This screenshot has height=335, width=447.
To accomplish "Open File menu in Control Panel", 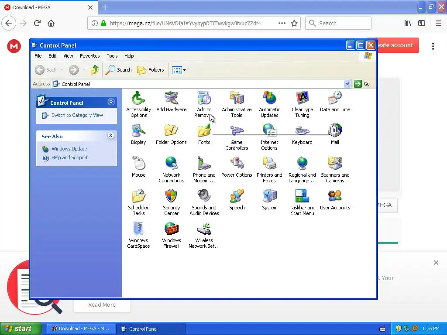I will click(x=38, y=56).
